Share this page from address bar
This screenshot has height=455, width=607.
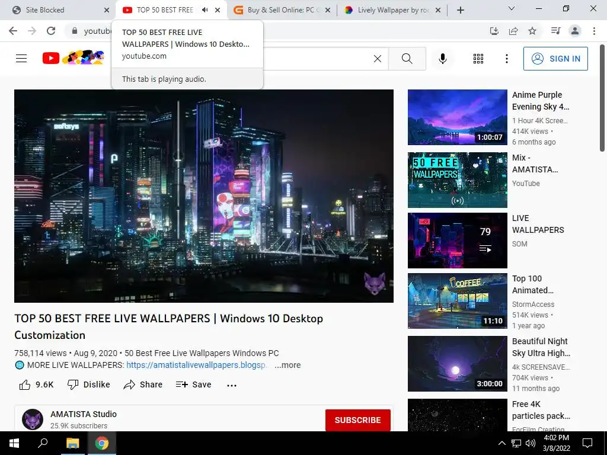[513, 31]
